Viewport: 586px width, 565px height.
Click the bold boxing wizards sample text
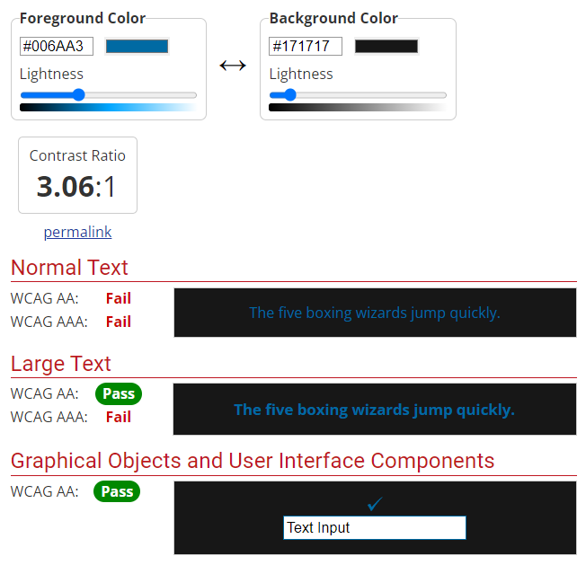[375, 410]
